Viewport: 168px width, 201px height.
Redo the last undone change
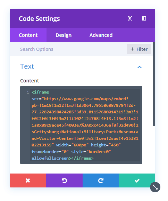[101, 180]
